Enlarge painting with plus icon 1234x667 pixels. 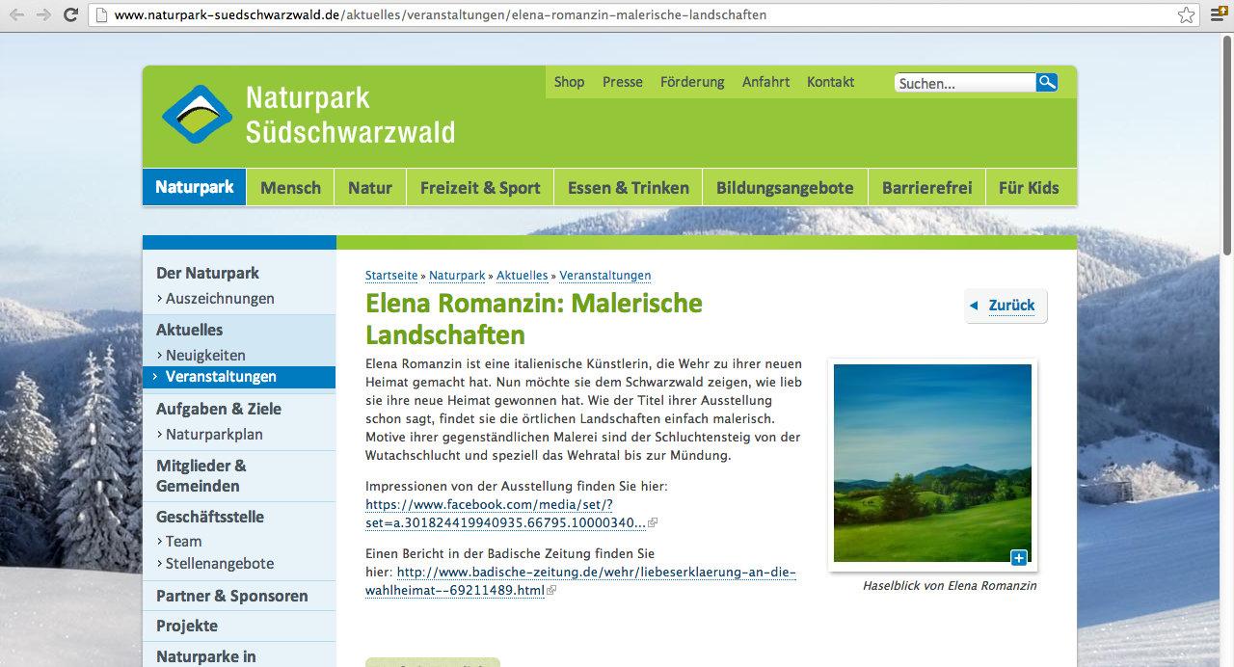1019,557
